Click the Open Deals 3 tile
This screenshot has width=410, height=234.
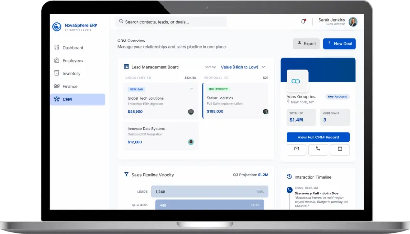(x=335, y=117)
